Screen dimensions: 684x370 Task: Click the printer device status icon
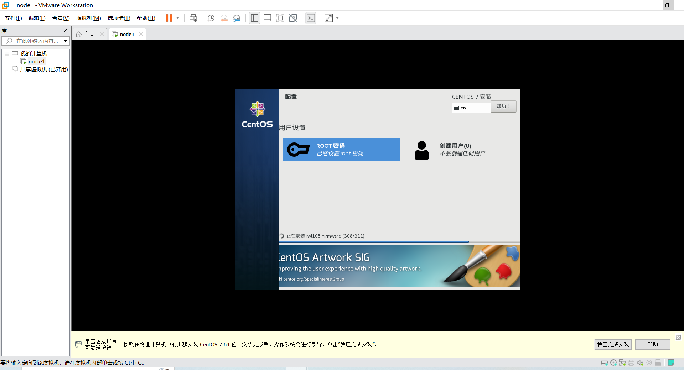click(631, 363)
